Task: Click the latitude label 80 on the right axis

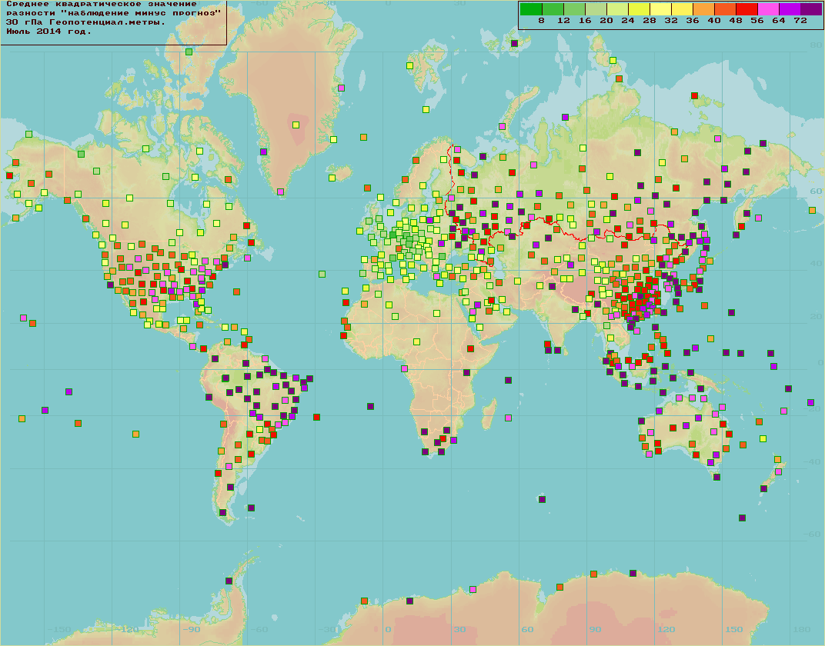Action: point(816,45)
